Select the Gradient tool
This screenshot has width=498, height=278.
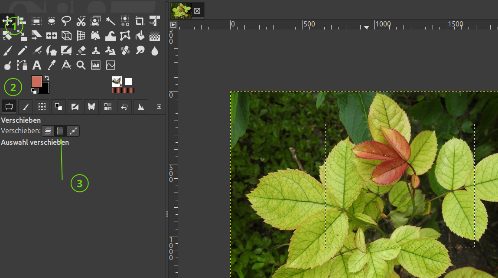point(155,36)
